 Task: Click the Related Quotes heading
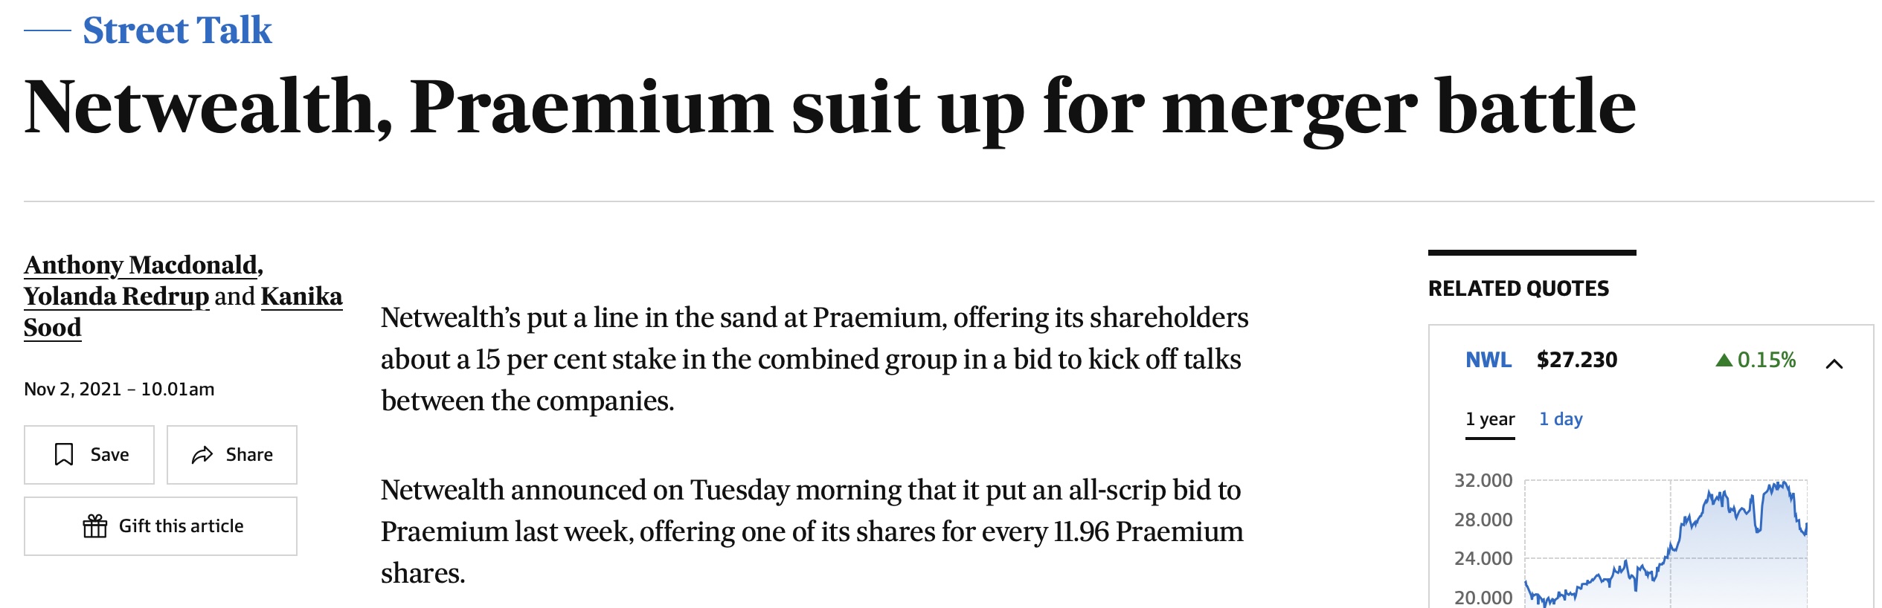coord(1518,289)
